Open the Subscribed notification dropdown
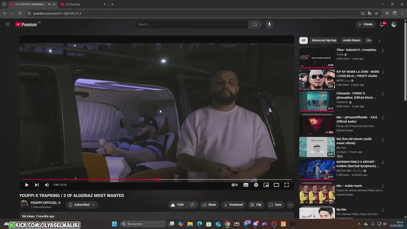This screenshot has height=229, width=407. [82, 205]
